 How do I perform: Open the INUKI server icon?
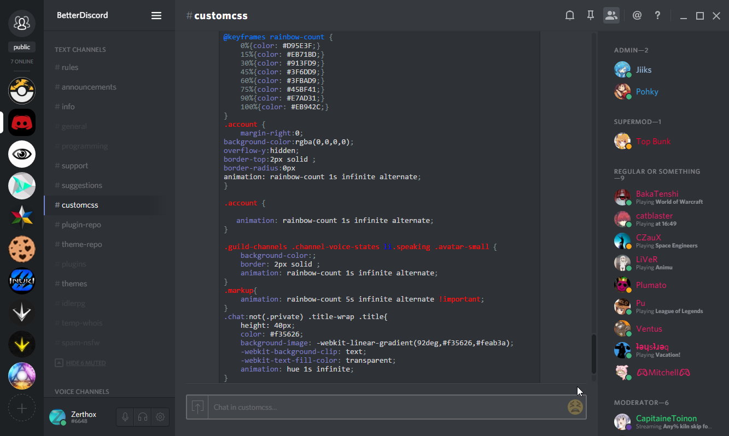(22, 281)
